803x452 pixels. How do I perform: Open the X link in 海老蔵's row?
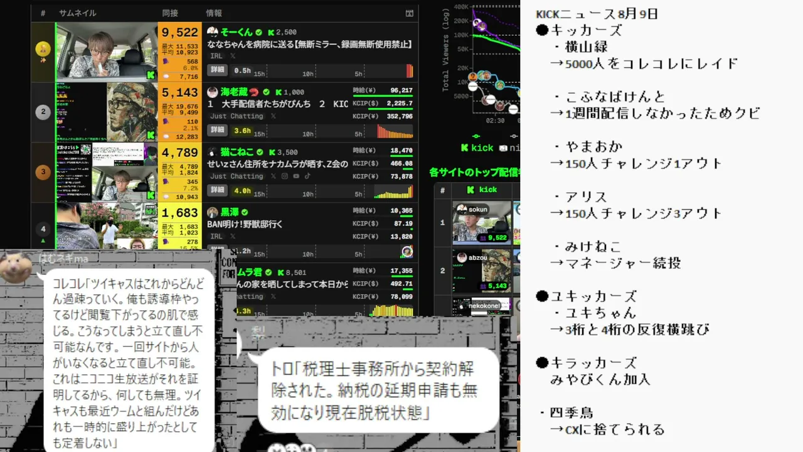[x=274, y=116]
